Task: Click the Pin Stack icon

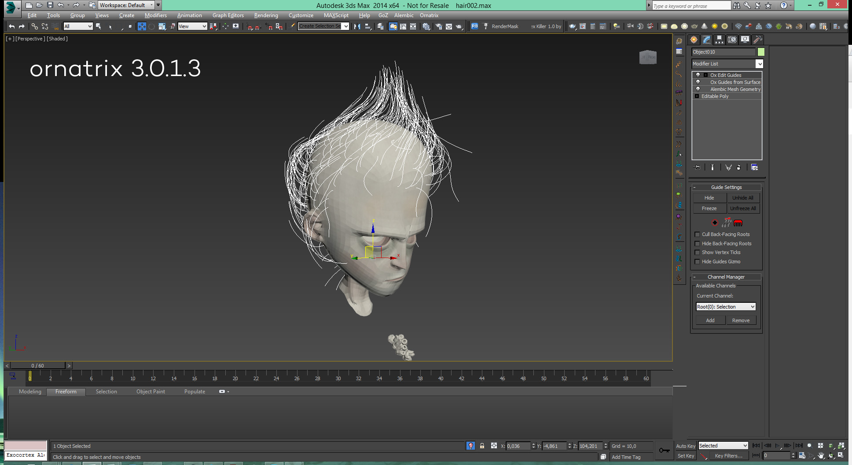Action: [697, 167]
